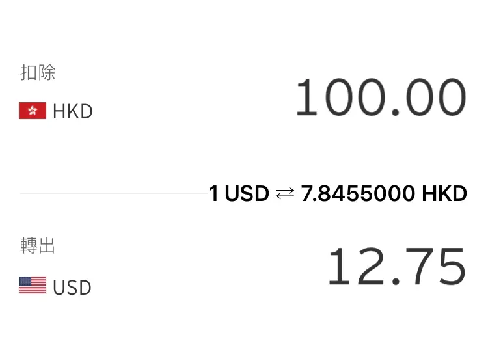Click the swap arrows between USD and HKD
Screen dimensions: 488x352
point(285,193)
